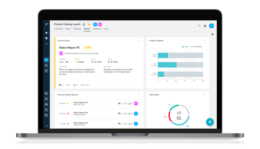Image resolution: width=260 pixels, height=149 pixels.
Task: Click the 40% progress bar
Action: point(69,62)
